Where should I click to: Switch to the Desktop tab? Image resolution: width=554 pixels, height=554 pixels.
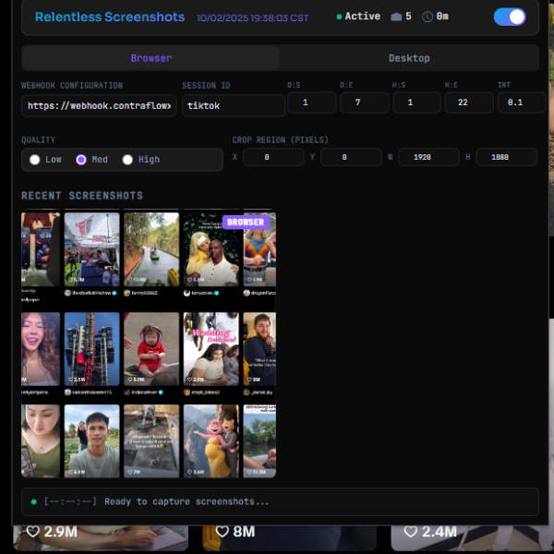pos(408,58)
